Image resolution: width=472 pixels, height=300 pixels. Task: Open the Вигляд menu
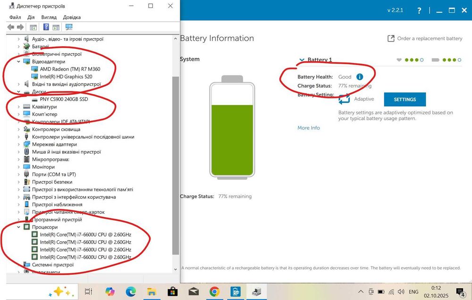(49, 17)
